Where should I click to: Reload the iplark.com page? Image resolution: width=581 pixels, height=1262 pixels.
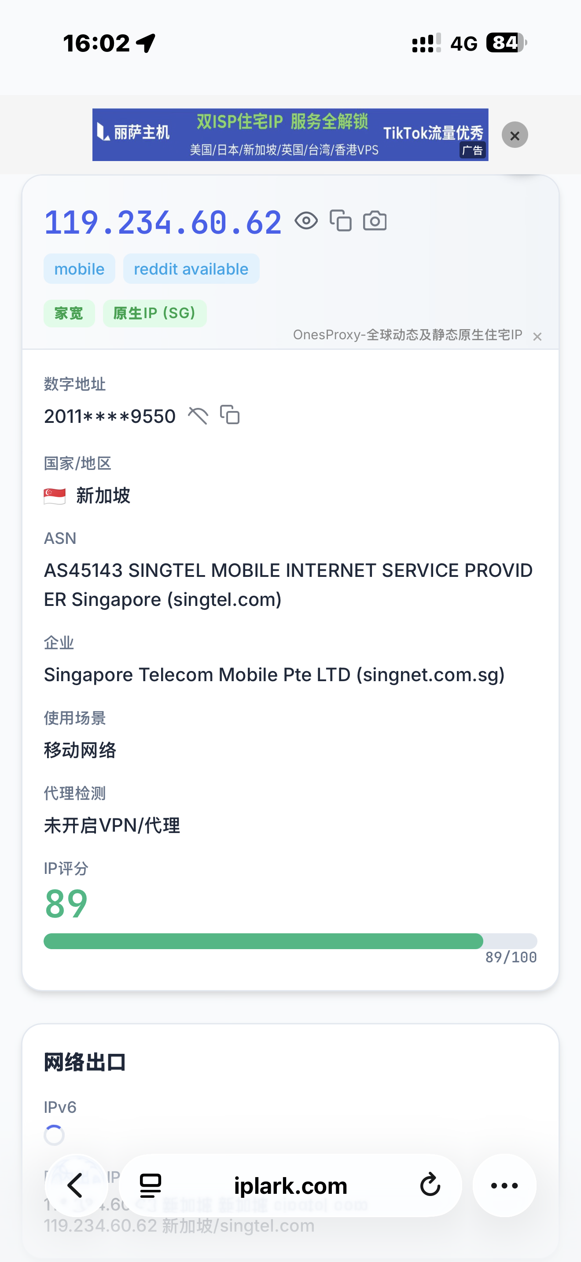pyautogui.click(x=430, y=1185)
